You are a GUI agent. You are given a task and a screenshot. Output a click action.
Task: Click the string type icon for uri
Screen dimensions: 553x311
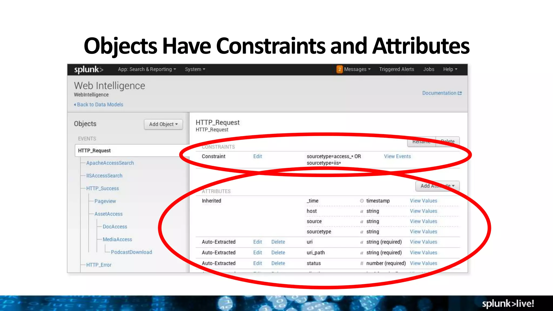[362, 242]
